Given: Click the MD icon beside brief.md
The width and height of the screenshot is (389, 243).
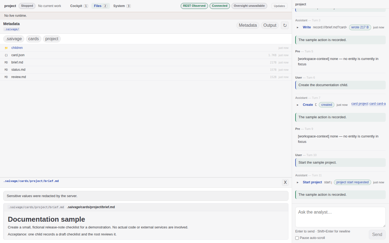Looking at the screenshot, I should pyautogui.click(x=6, y=62).
